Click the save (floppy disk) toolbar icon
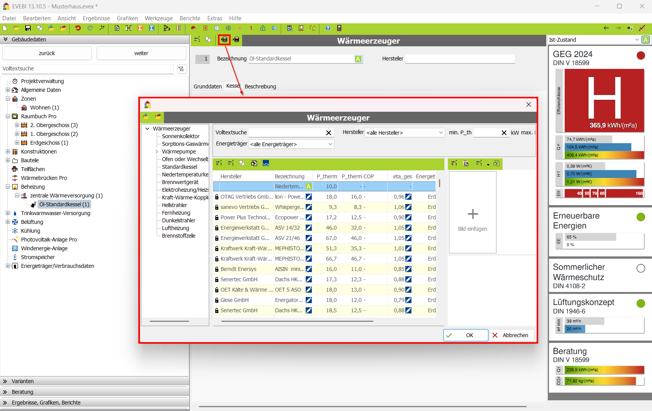The image size is (652, 411). pyautogui.click(x=28, y=28)
